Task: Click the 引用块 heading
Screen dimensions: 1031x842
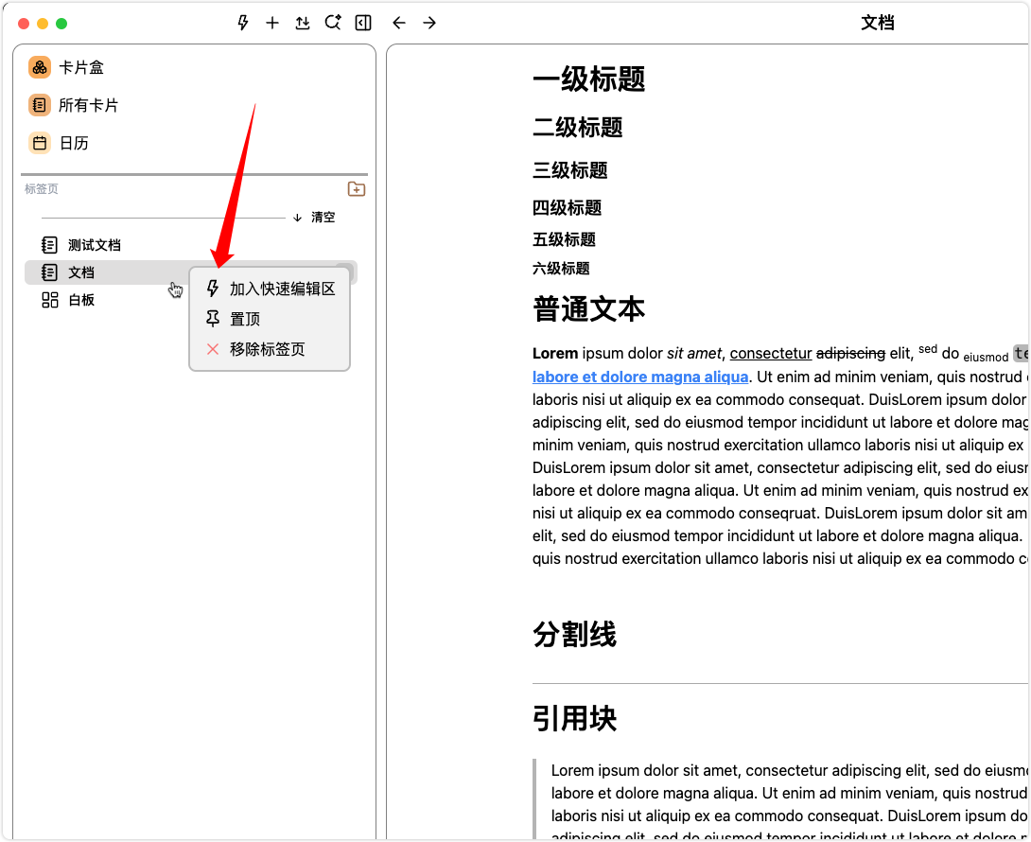Action: tap(574, 718)
